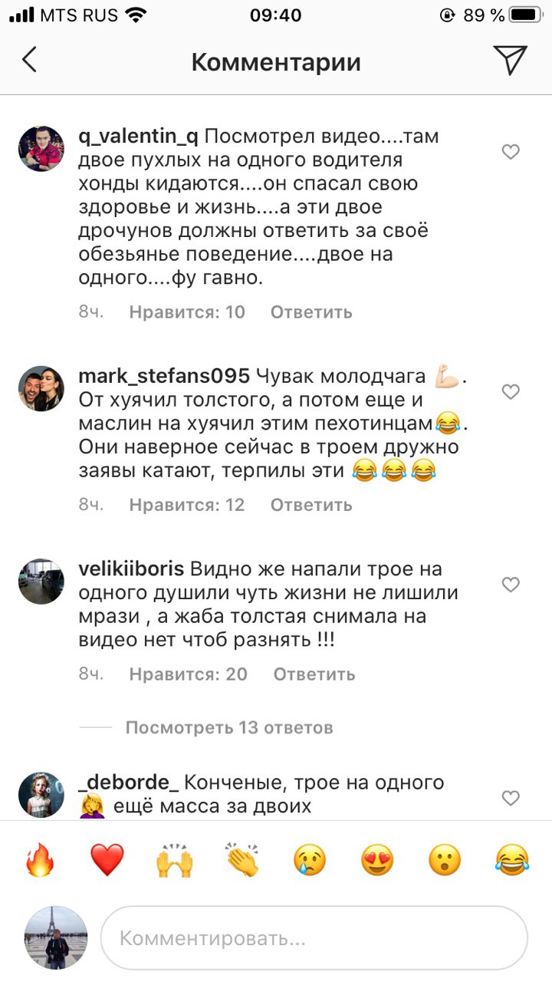Image resolution: width=552 pixels, height=982 pixels.
Task: Reply to q_valentin_q via Ответить
Action: click(x=311, y=311)
